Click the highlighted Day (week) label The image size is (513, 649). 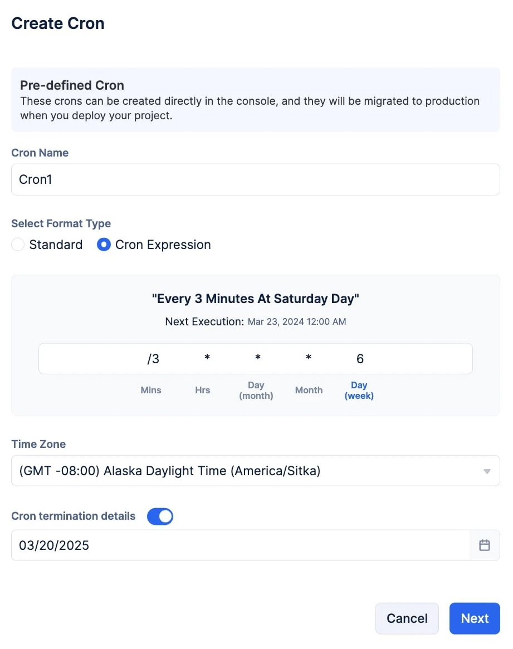click(x=359, y=391)
